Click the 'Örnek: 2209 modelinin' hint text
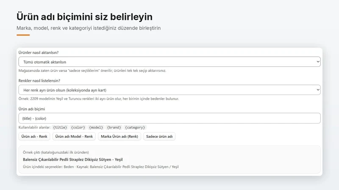Viewport: 339px width, 190px height. click(x=99, y=99)
